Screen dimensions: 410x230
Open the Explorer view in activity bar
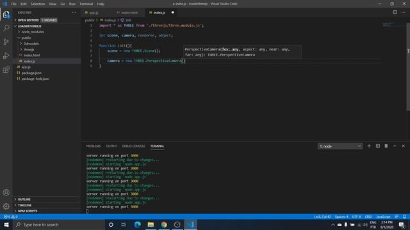tap(6, 14)
